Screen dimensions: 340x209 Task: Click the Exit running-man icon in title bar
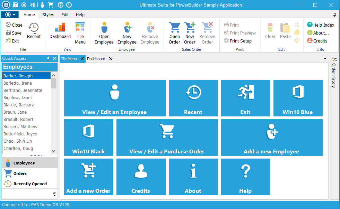(x=32, y=5)
